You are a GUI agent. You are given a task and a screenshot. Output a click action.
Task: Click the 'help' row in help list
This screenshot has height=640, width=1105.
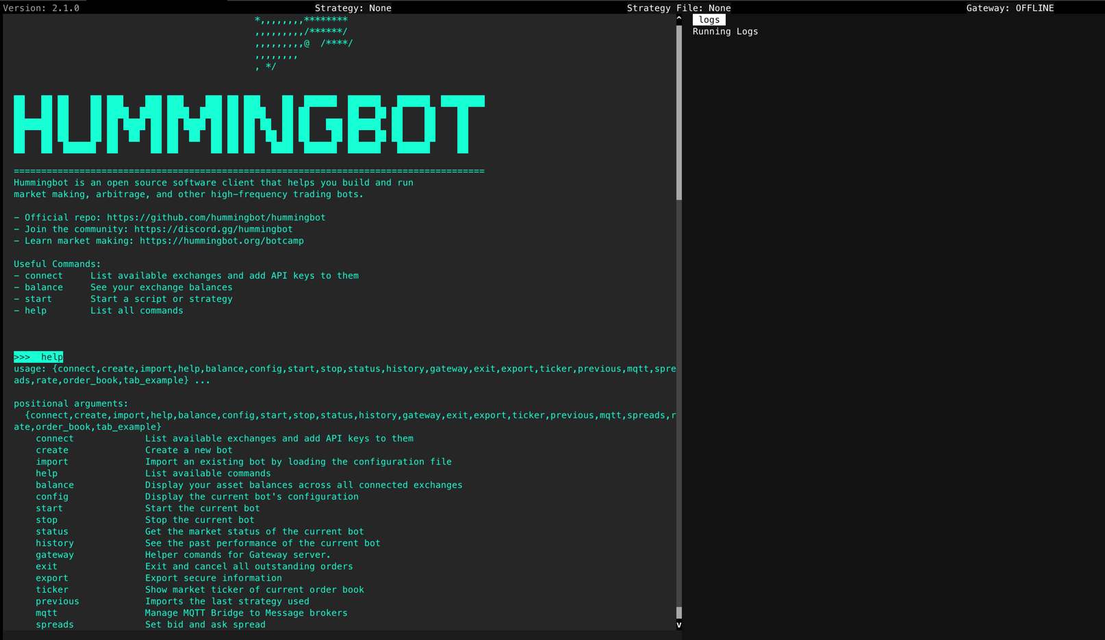[x=153, y=474]
